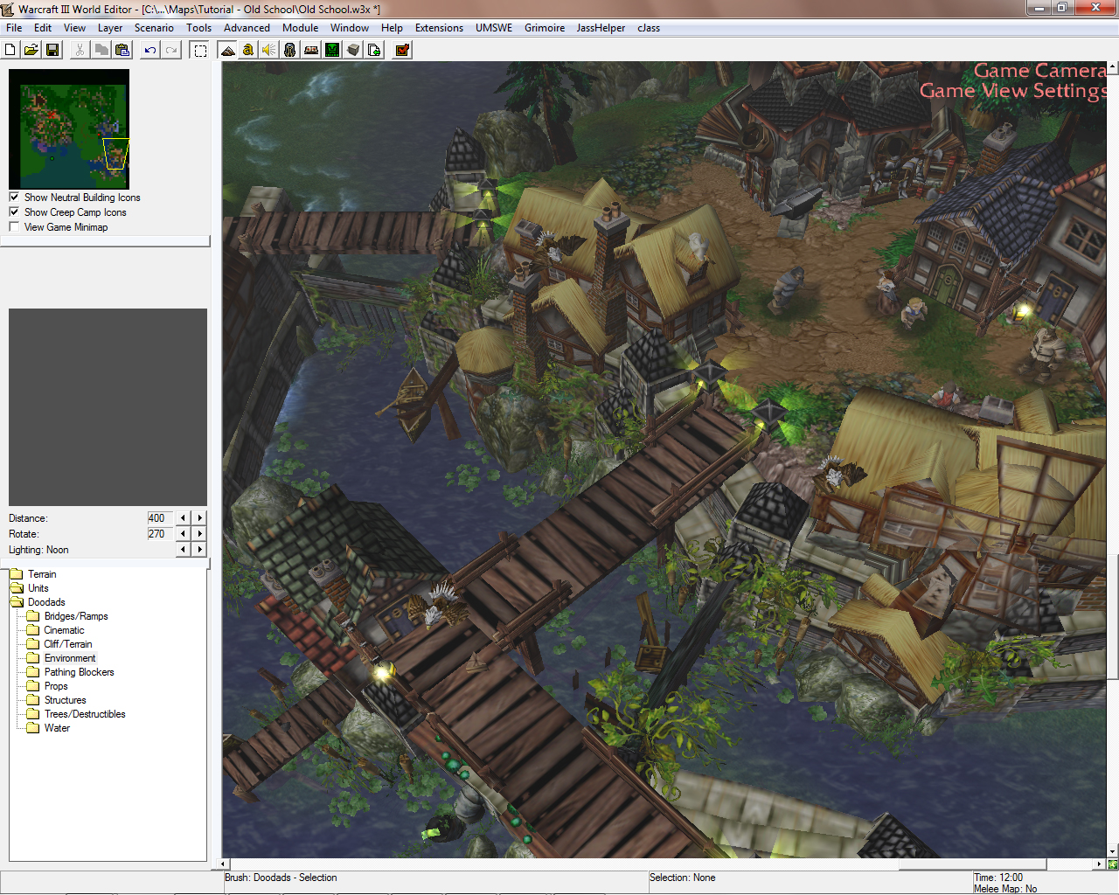Viewport: 1119px width, 895px height.
Task: Click the minimap preview thumbnail
Action: point(69,129)
